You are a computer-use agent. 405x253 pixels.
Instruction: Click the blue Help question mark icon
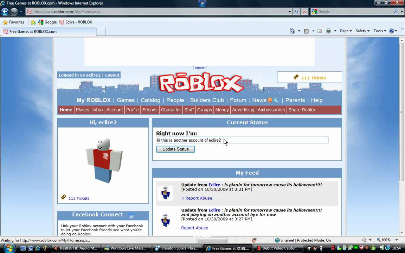[392, 31]
